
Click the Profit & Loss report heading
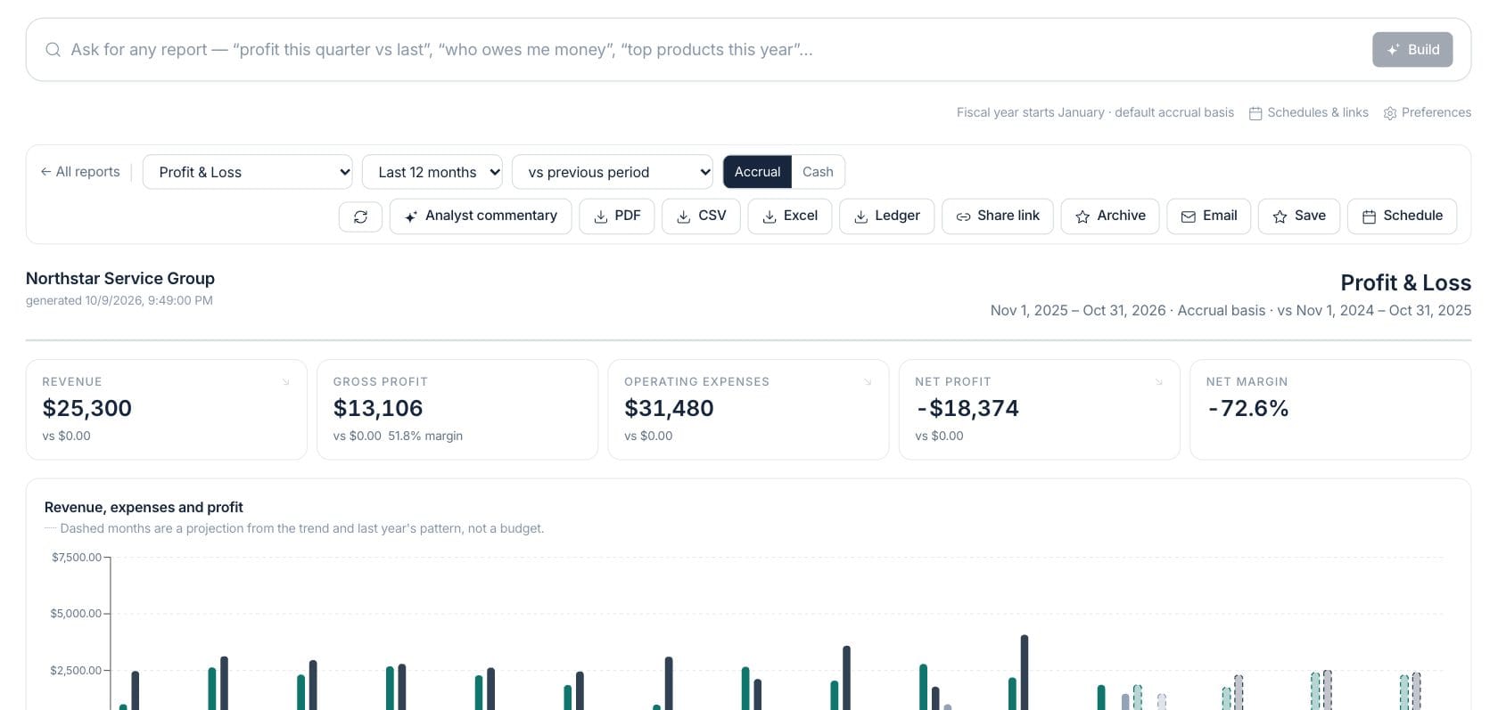click(1406, 283)
